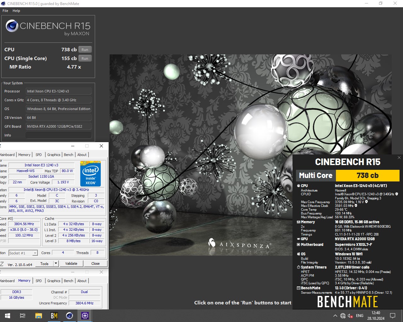Click the 738 cb Multi Core score banner
403x322 pixels.
click(367, 175)
